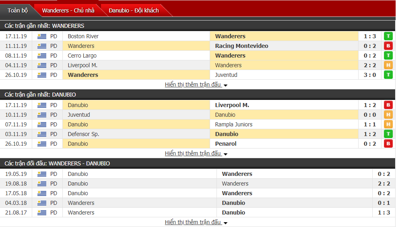Click the Uruguay flag on 10.11.19 row
Image resolution: width=396 pixels, height=227 pixels.
coord(42,115)
